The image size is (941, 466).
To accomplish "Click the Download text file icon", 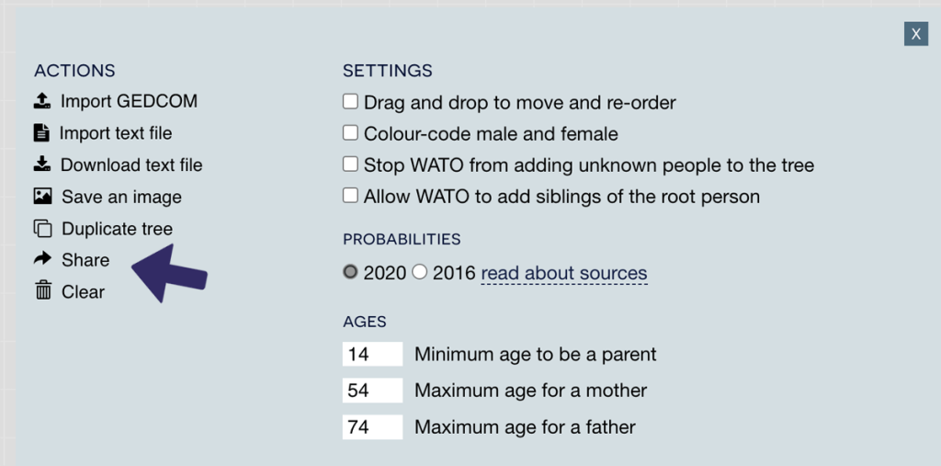I will point(42,165).
